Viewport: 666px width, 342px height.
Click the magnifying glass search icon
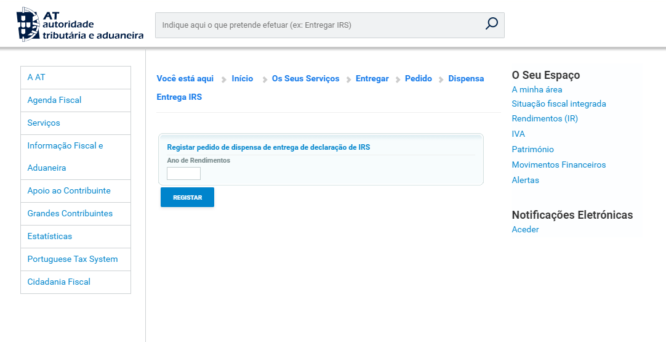point(491,24)
